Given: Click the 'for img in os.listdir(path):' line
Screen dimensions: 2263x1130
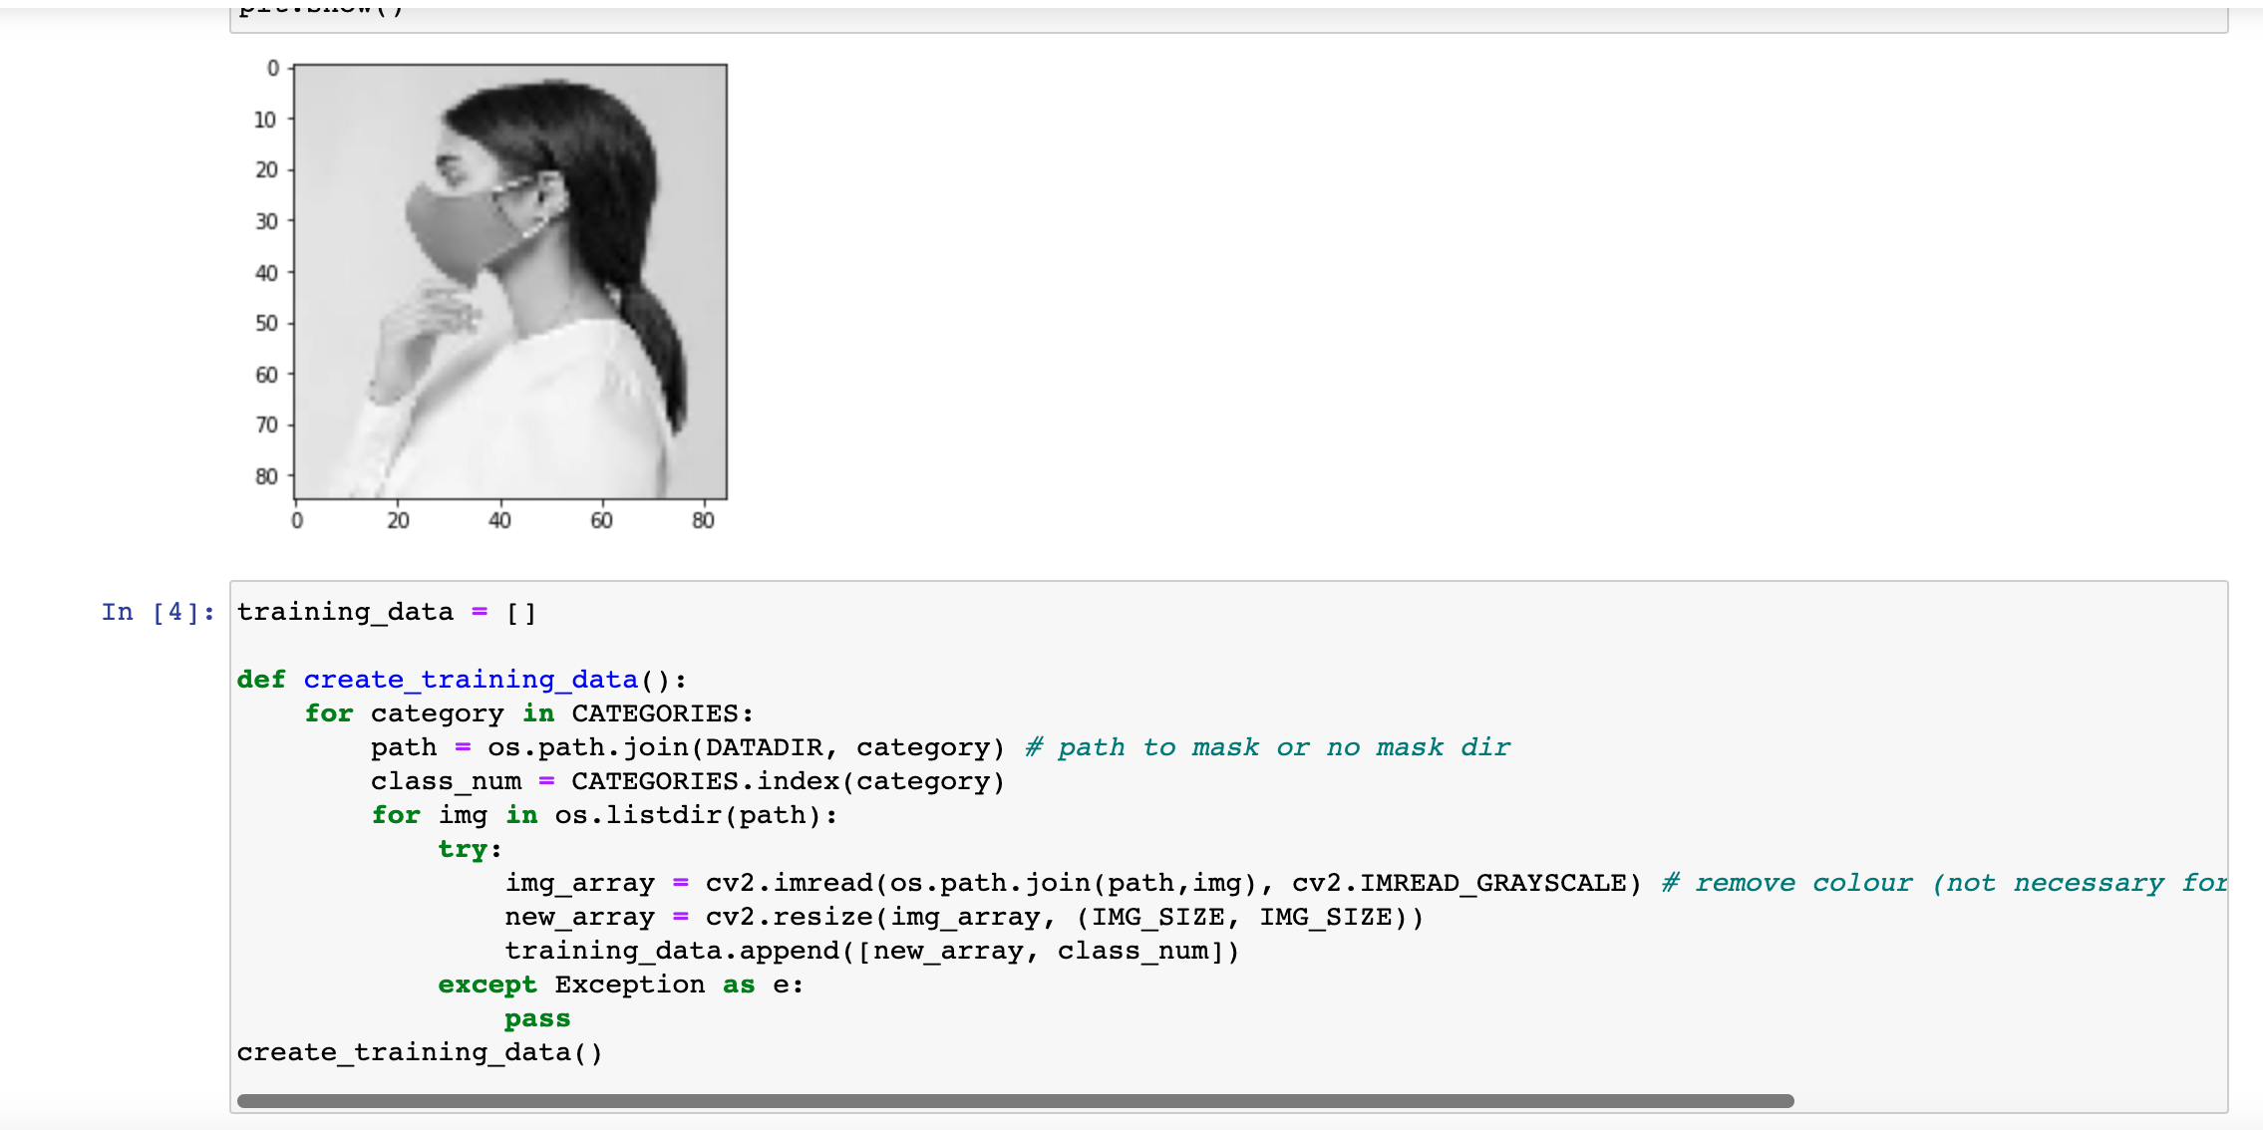Looking at the screenshot, I should [x=604, y=815].
